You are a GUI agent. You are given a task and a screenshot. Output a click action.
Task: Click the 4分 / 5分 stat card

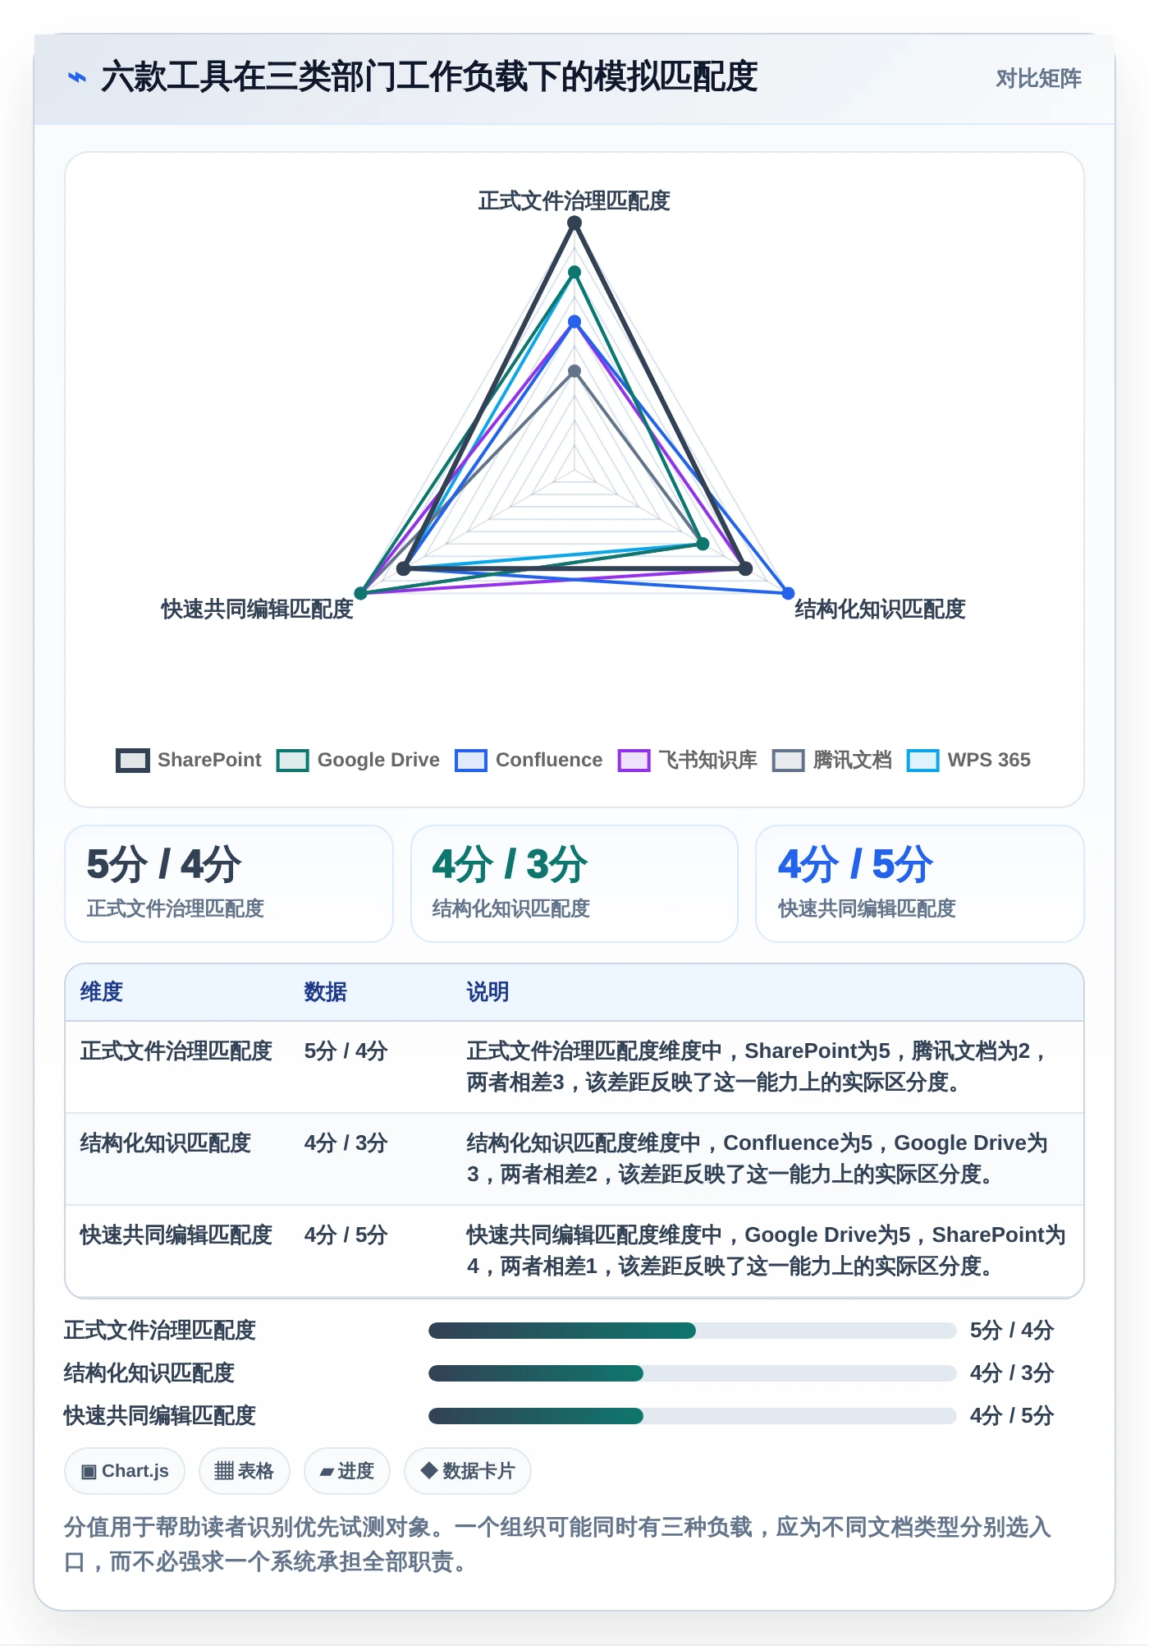[920, 884]
